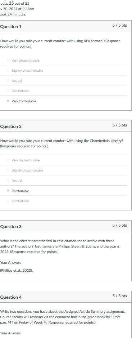Click the quiz score 25 out of 25
The image size is (132, 338).
tap(19, 3)
